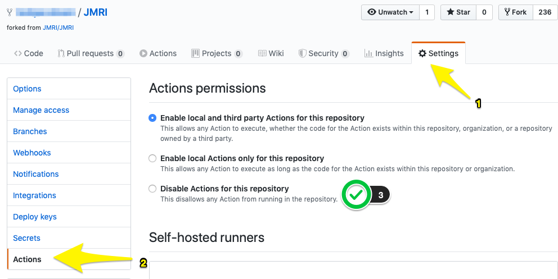The height and width of the screenshot is (279, 558).
Task: Click the Code tab brackets icon
Action: pos(18,53)
